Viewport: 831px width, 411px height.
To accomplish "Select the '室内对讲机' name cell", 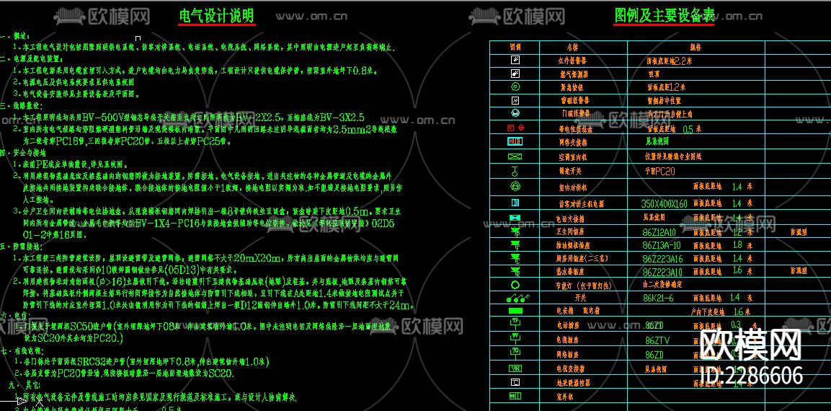I will pyautogui.click(x=573, y=187).
